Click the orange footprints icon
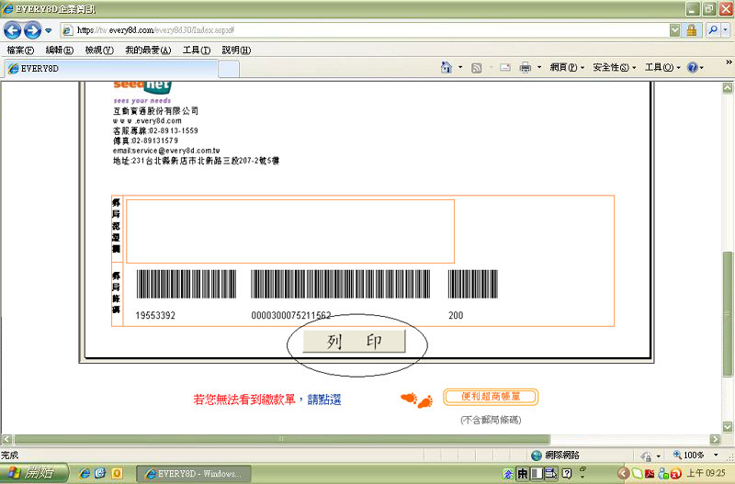 (x=417, y=400)
